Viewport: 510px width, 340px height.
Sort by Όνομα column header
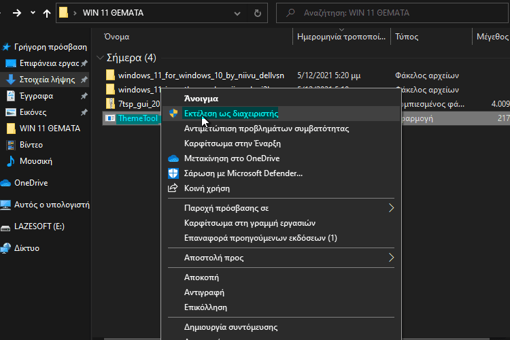point(116,37)
